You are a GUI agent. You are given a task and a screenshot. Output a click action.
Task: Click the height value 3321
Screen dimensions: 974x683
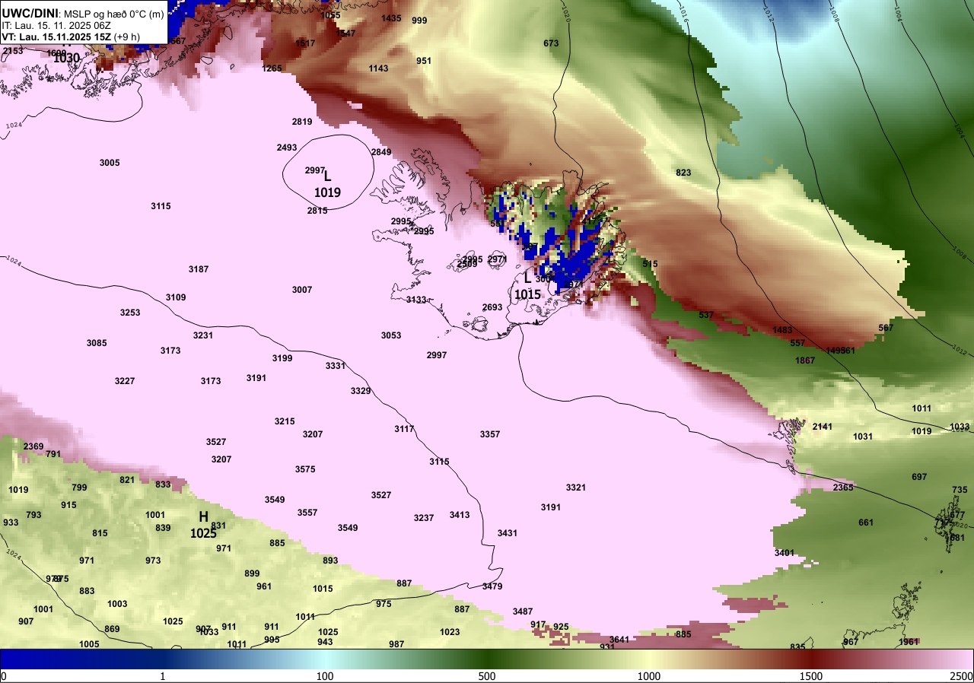click(x=576, y=488)
